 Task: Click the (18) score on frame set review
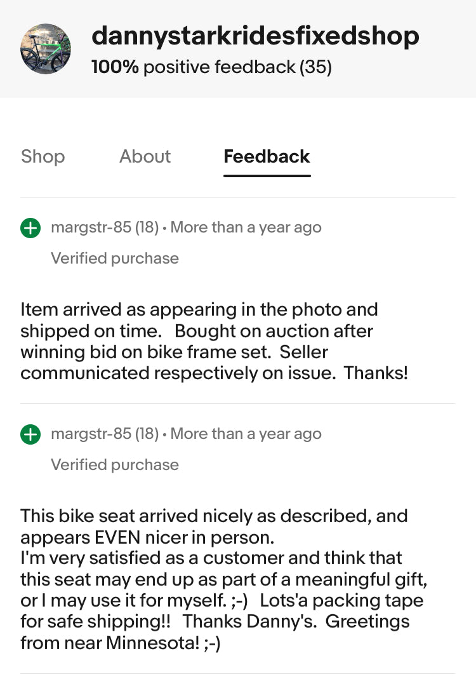click(x=147, y=227)
